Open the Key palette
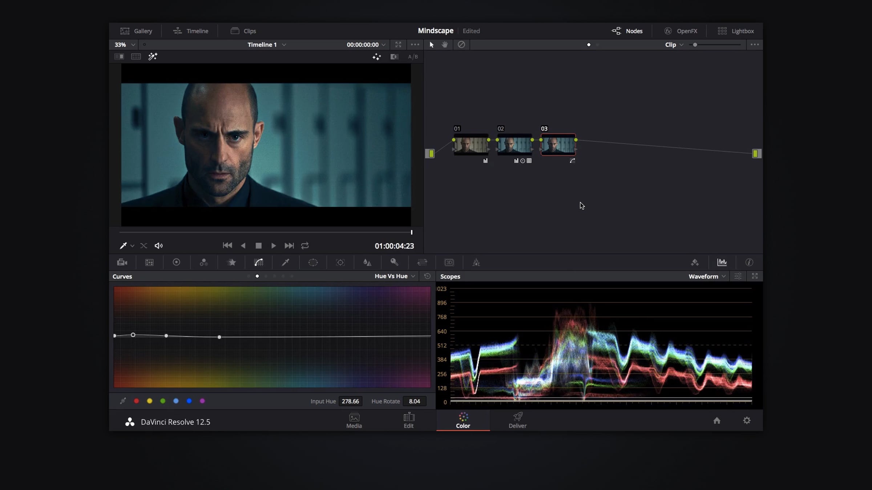The width and height of the screenshot is (872, 490). (x=394, y=262)
